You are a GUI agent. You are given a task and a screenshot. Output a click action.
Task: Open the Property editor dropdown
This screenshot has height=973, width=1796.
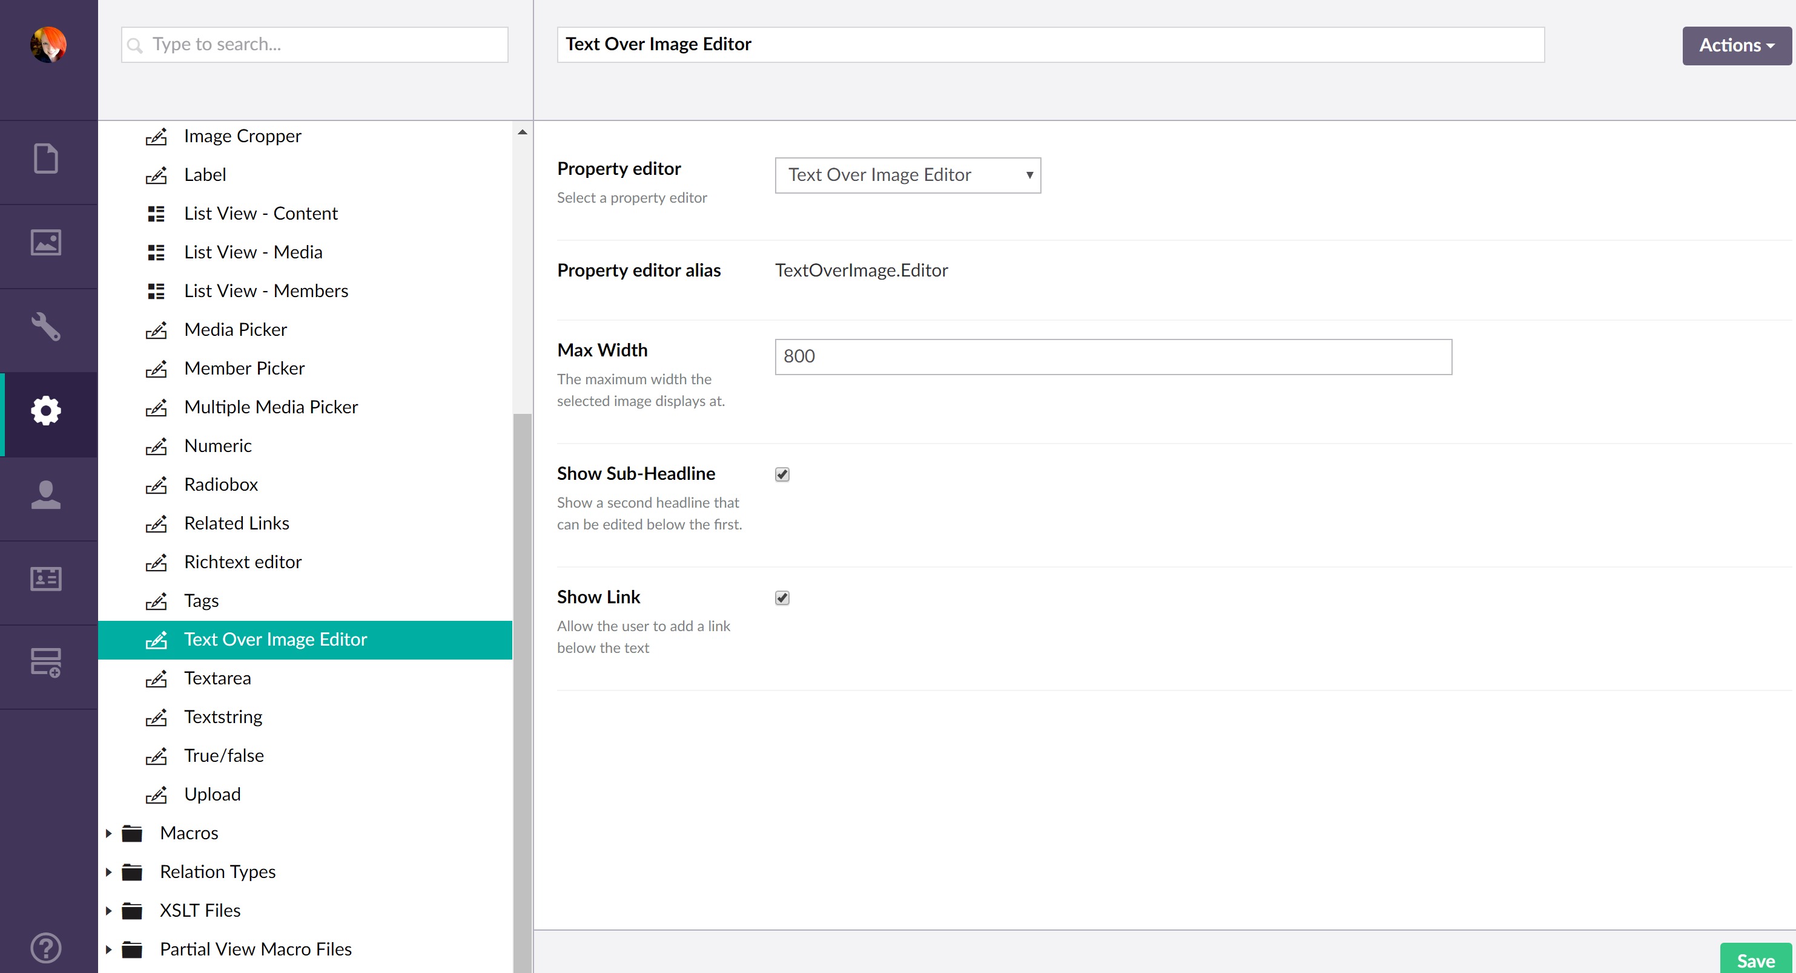tap(907, 175)
